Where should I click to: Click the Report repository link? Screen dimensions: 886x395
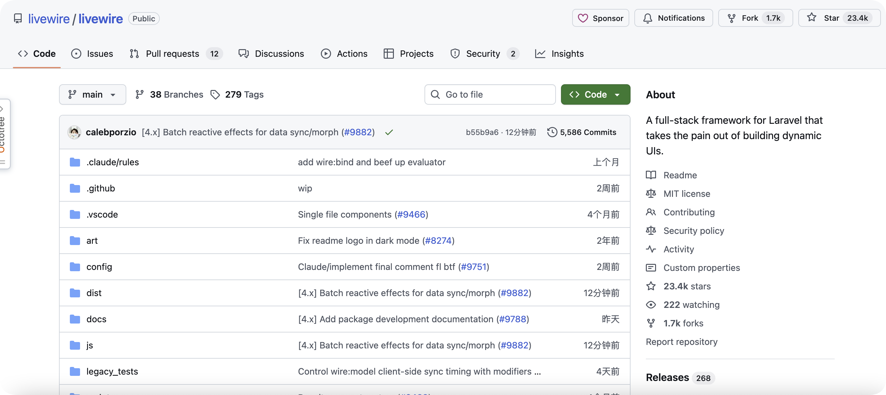681,342
